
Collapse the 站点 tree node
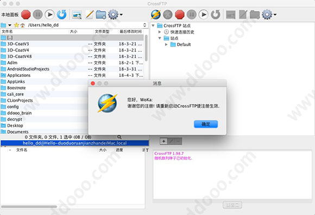(160, 38)
